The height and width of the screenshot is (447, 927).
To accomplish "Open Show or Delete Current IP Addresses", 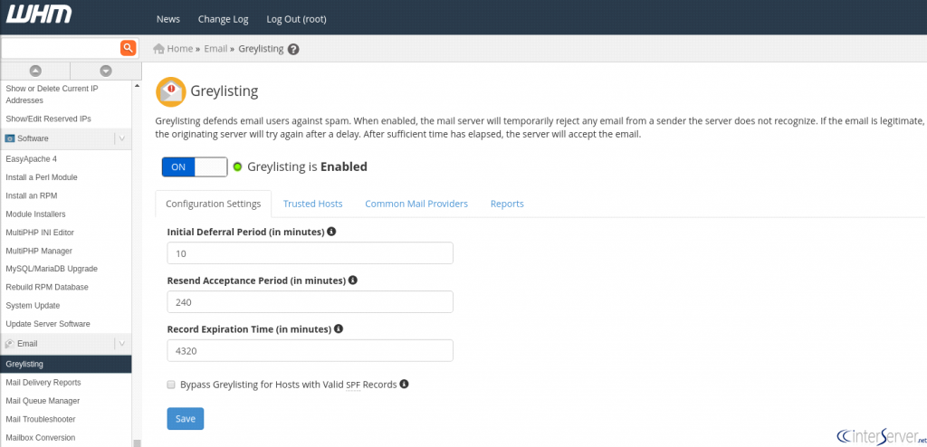I will point(52,95).
